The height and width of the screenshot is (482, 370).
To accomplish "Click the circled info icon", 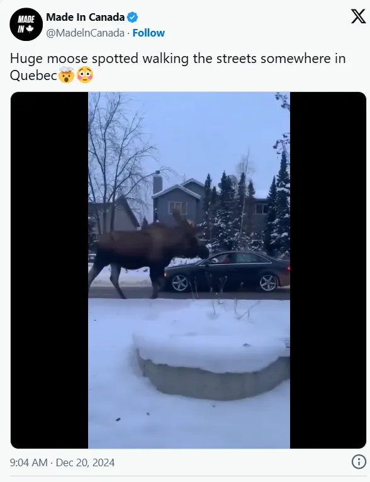I will tap(359, 462).
